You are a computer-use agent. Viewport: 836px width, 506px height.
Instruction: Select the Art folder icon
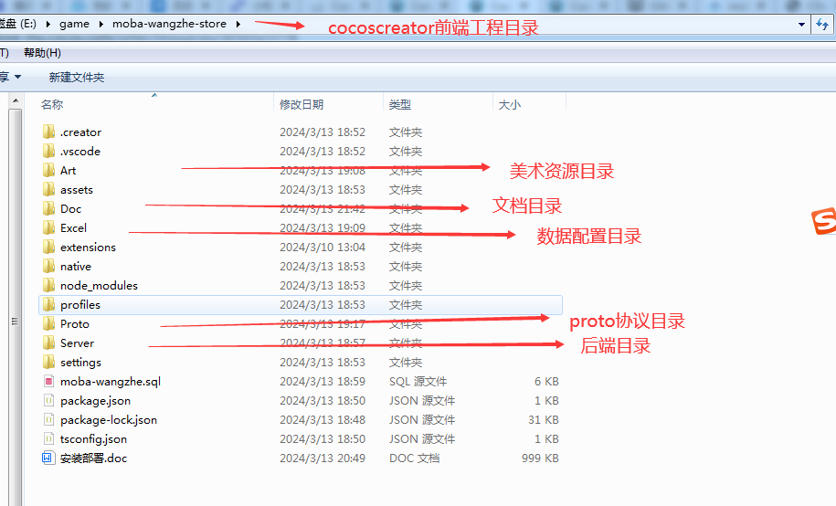pyautogui.click(x=49, y=171)
